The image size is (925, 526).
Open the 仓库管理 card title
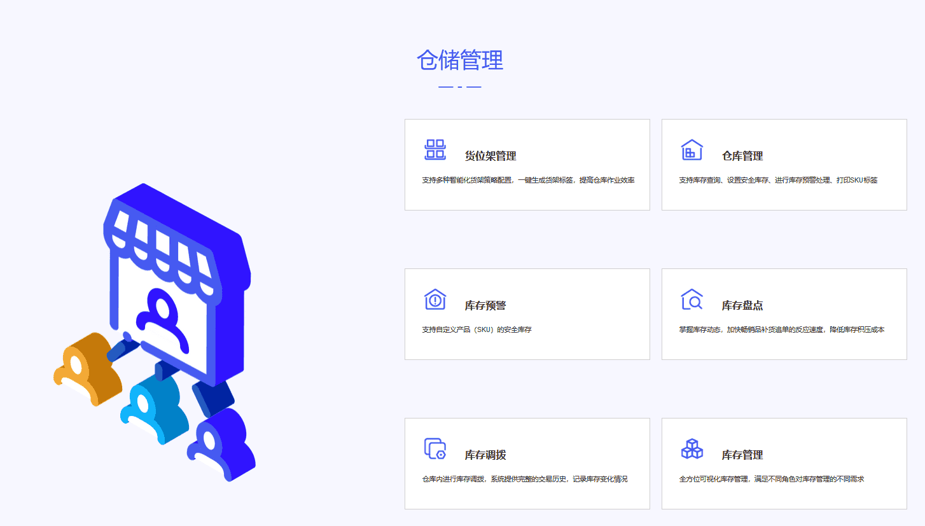click(742, 156)
